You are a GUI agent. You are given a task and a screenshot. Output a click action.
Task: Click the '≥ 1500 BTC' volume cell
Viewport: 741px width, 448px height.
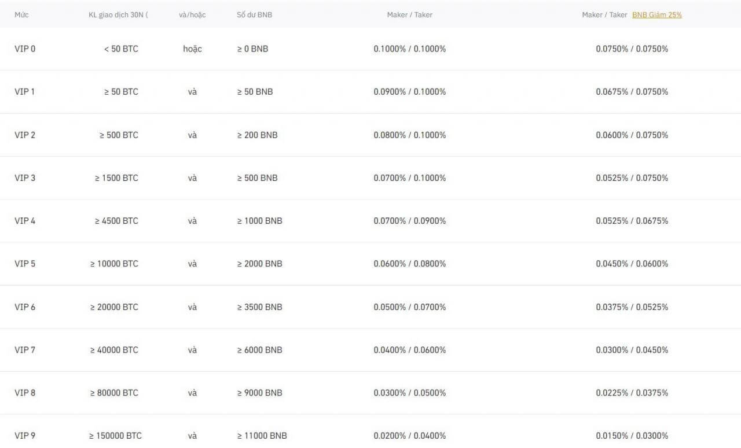(x=116, y=178)
